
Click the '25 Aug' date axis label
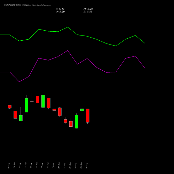(x=76, y=166)
